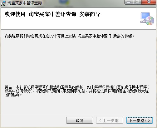Click the right chevron on 下一步 button
This screenshot has width=157, height=128.
pos(149,121)
